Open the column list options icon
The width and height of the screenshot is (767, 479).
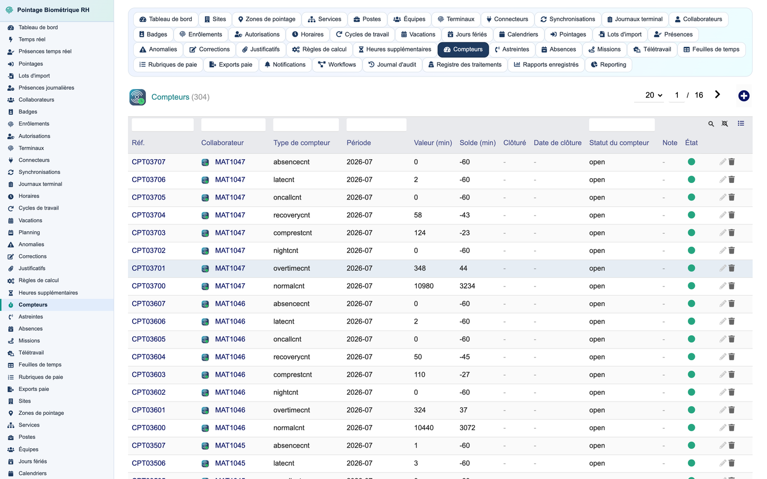[x=741, y=124]
